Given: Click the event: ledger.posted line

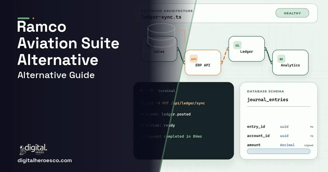Looking at the screenshot, I should coord(166,114).
